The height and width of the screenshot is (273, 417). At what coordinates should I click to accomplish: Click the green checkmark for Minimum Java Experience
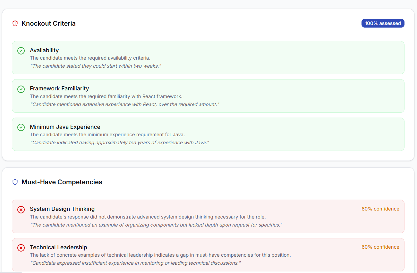21,127
